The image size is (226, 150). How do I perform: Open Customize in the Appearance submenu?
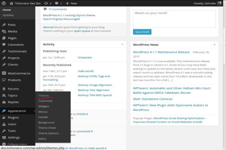click(45, 101)
